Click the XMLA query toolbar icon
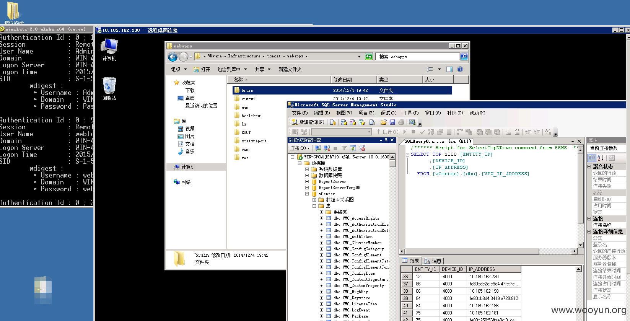630x321 pixels. point(361,122)
